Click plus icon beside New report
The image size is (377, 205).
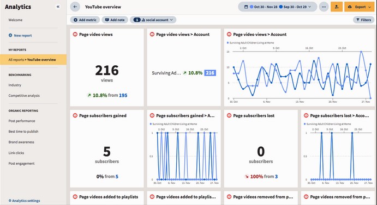coord(10,35)
